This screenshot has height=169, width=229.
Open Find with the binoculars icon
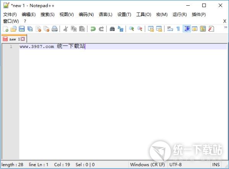[x=112, y=29]
